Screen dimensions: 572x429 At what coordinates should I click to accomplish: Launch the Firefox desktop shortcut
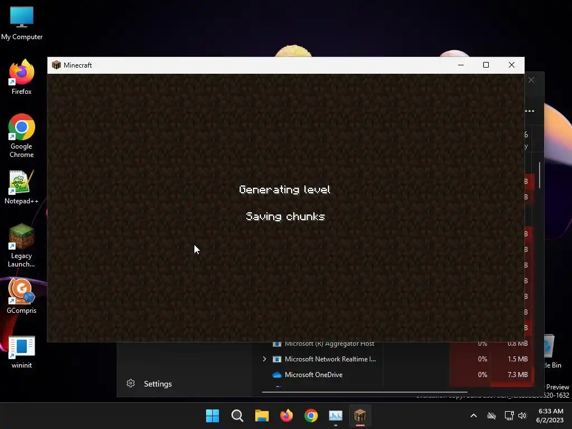22,77
